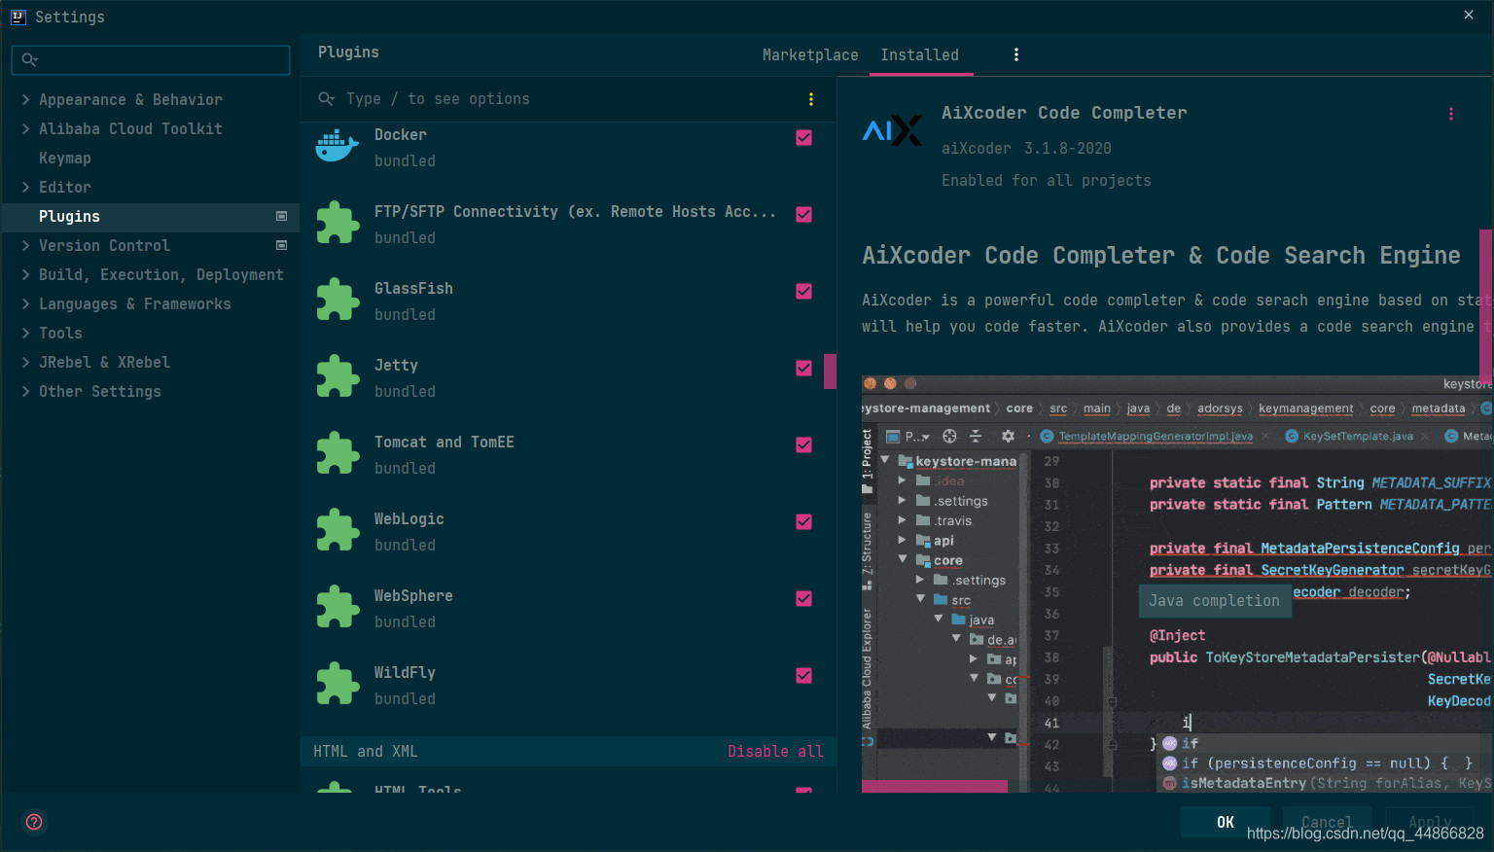
Task: Click the Cancel button
Action: (x=1327, y=822)
